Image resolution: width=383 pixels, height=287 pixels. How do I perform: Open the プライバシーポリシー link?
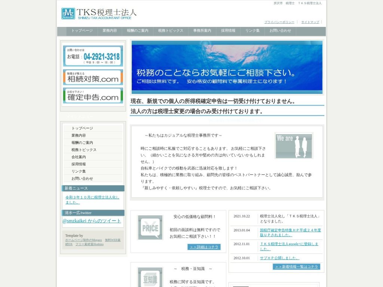279,22
